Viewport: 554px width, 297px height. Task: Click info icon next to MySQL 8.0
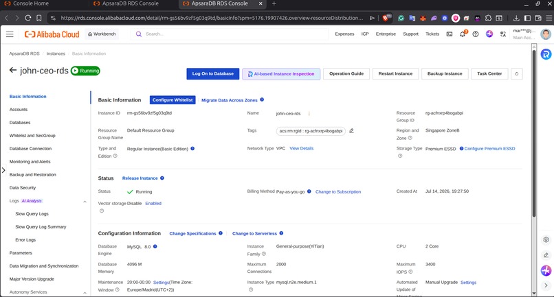tap(155, 246)
